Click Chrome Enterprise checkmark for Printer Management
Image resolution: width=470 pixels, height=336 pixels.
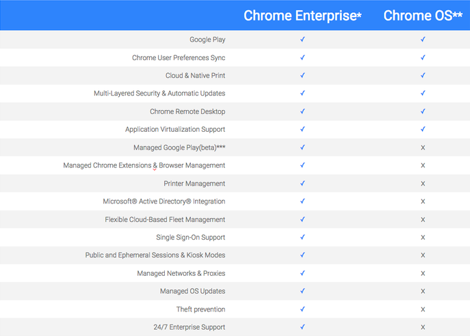point(302,184)
